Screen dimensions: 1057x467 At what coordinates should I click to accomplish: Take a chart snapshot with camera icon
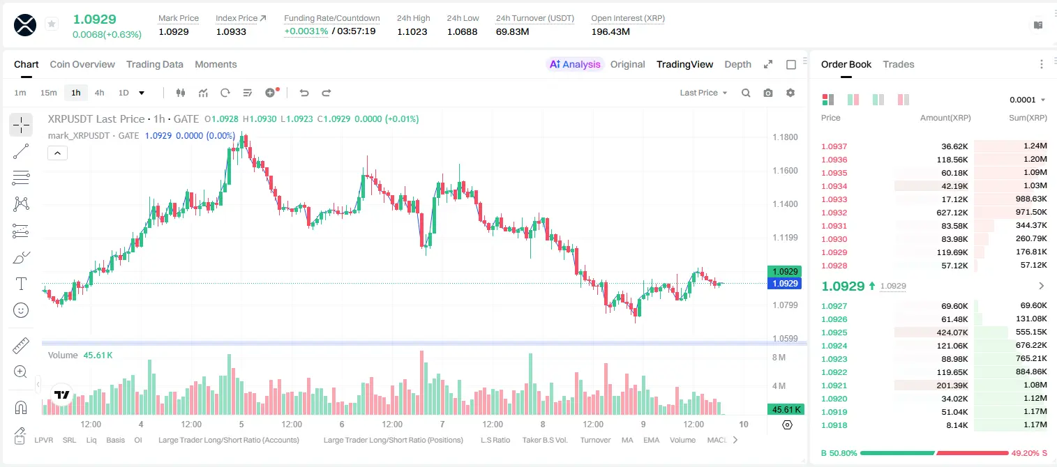768,93
